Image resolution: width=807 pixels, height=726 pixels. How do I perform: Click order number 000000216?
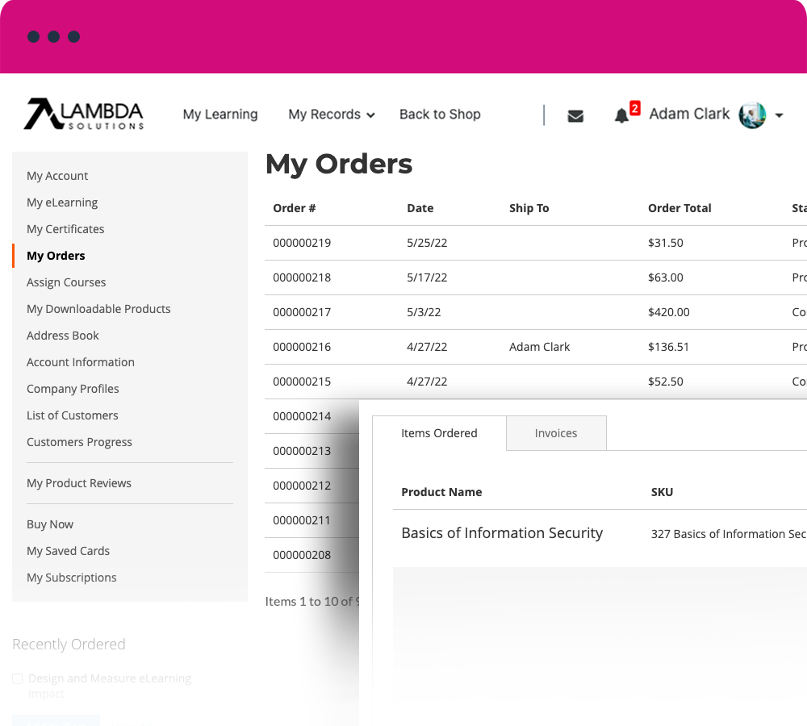(x=302, y=347)
